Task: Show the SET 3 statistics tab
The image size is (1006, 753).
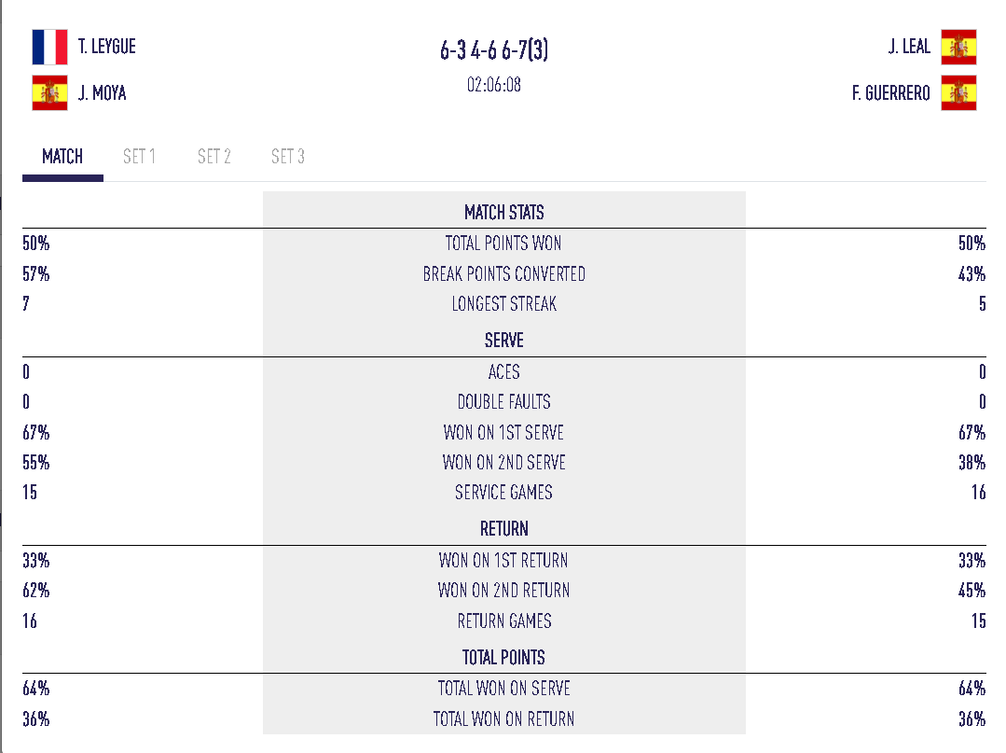Action: click(x=288, y=157)
